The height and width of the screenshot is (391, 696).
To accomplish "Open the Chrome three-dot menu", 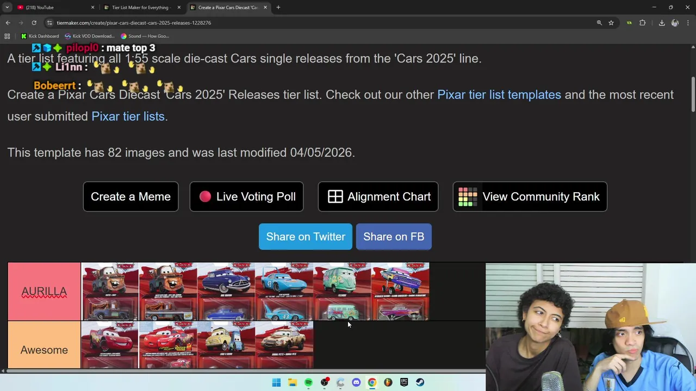I will point(688,23).
